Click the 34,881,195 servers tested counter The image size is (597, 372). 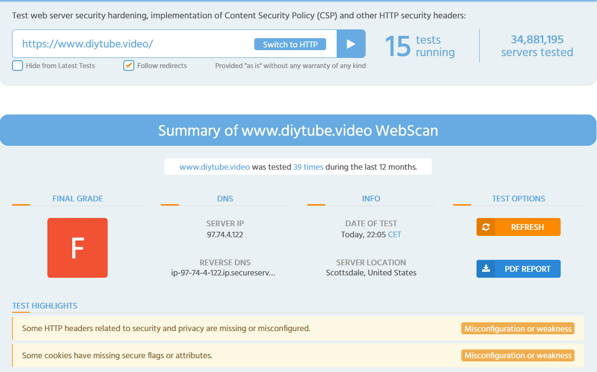537,46
